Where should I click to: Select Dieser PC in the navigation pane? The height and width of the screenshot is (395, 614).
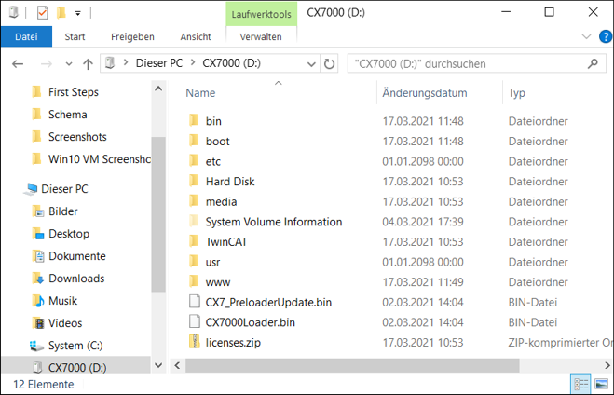(64, 189)
